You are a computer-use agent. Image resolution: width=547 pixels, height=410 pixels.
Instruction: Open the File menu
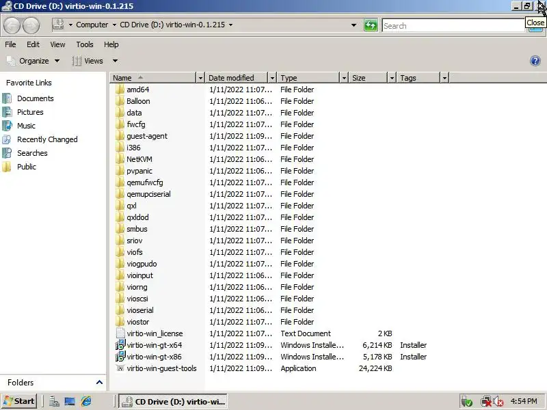(x=10, y=44)
